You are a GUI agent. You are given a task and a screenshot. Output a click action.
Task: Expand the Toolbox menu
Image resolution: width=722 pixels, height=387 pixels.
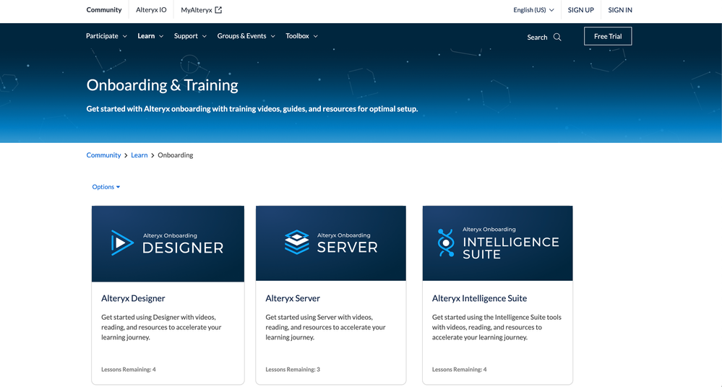[301, 36]
